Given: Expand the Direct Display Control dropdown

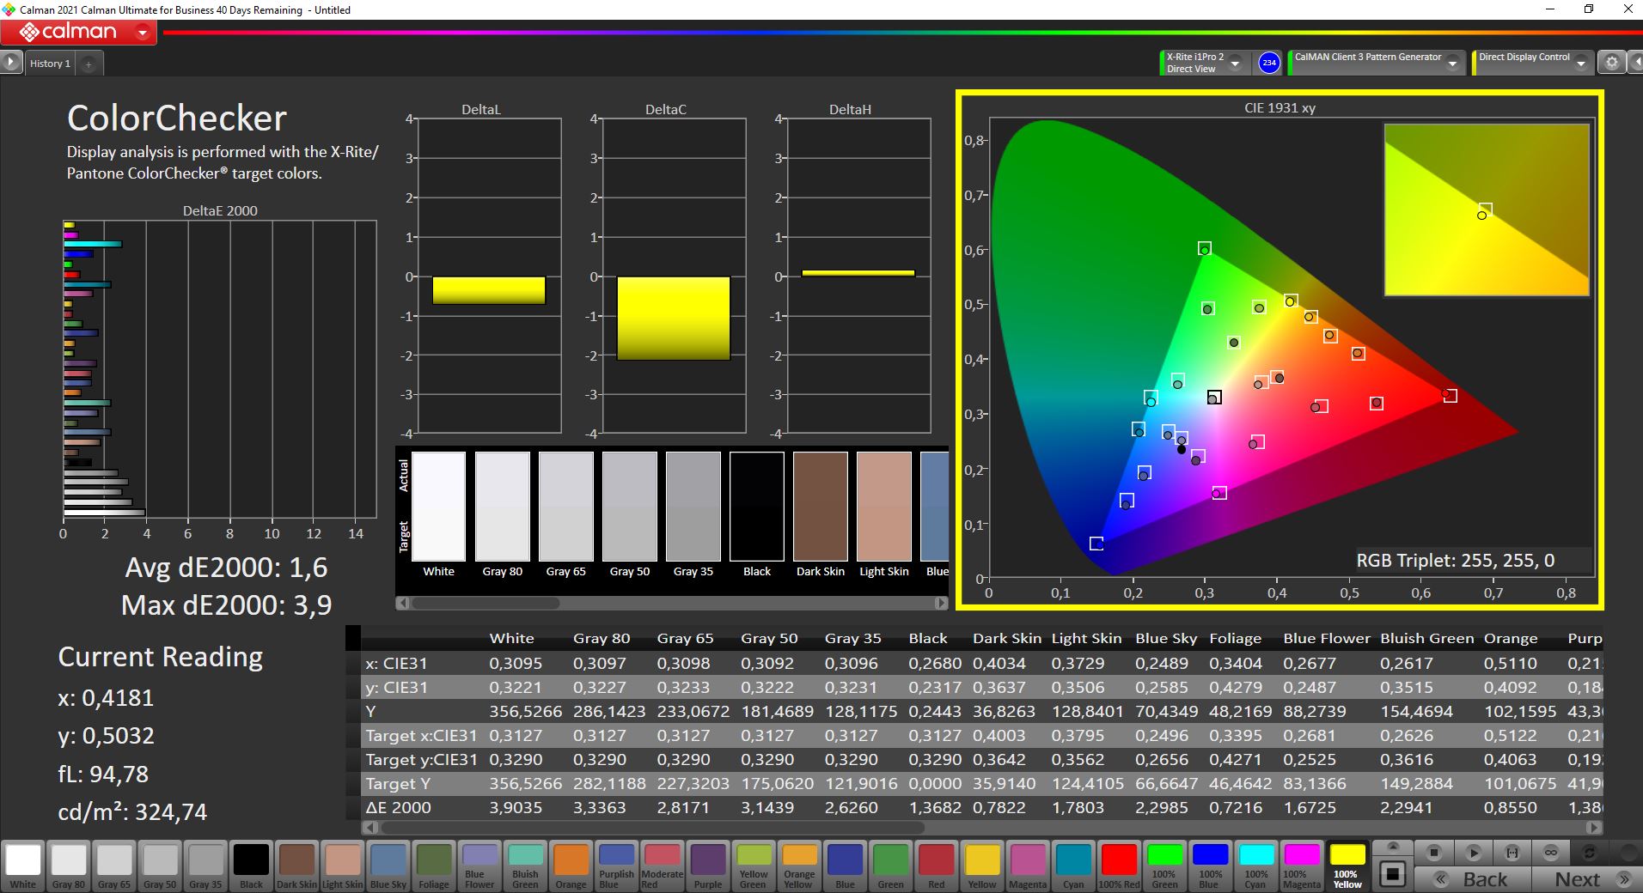Looking at the screenshot, I should (x=1581, y=64).
